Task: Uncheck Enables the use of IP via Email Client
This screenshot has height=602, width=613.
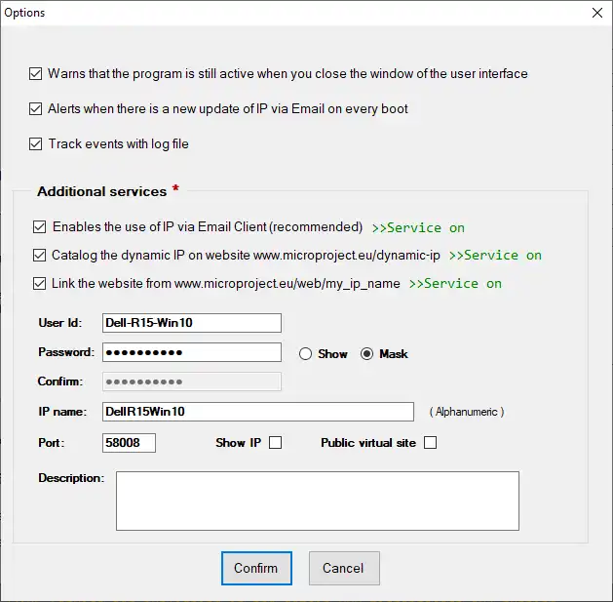Action: coord(40,227)
